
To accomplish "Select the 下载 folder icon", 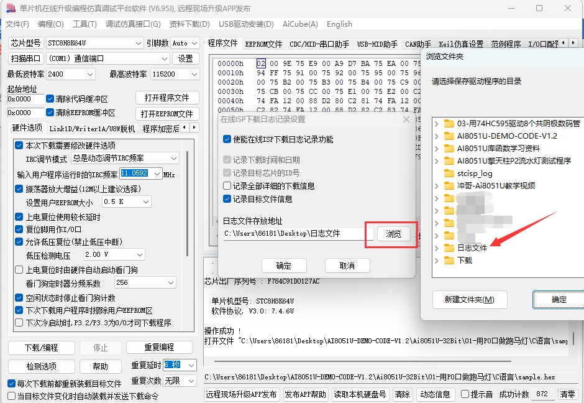I will [449, 260].
